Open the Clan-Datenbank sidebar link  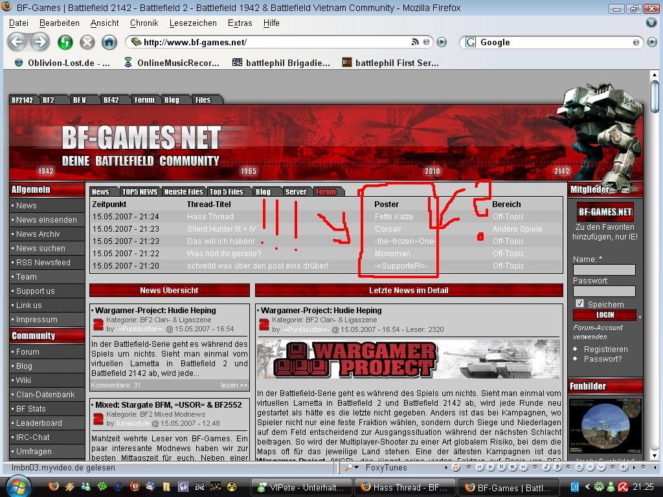45,394
